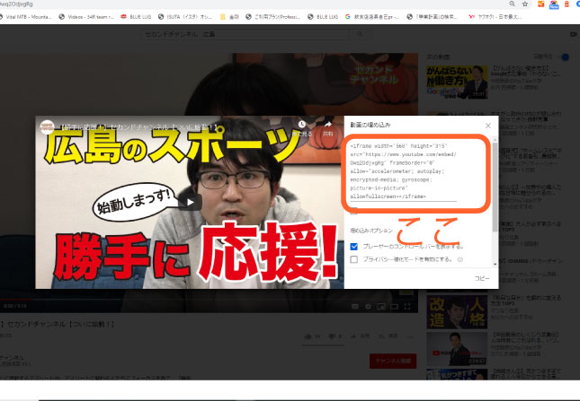This screenshot has width=580, height=401.
Task: Toggle the start-at time checkbox
Action: [353, 212]
